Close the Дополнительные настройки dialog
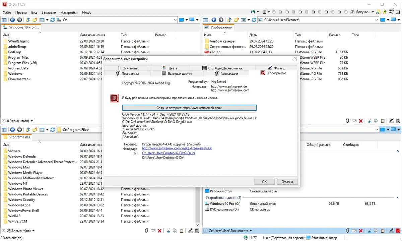This screenshot has height=241, width=402. 295,59
